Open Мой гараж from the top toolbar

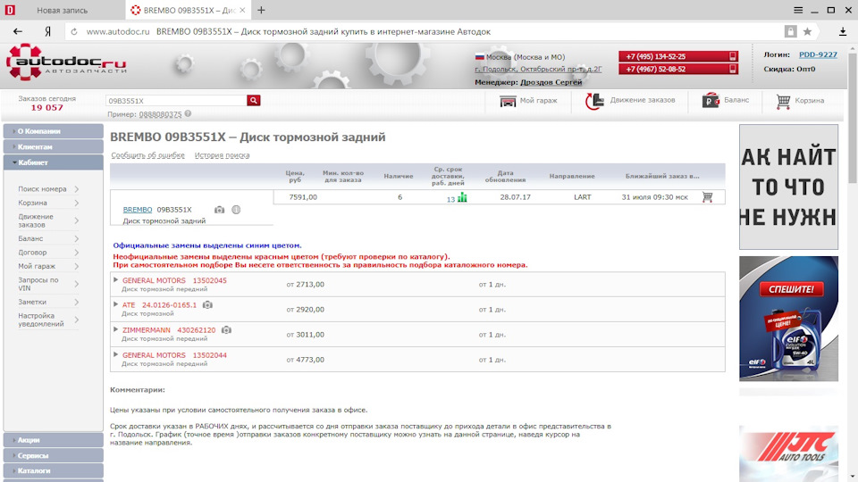pyautogui.click(x=528, y=101)
